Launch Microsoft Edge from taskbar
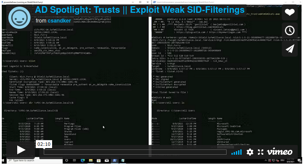The image size is (303, 164). (x=83, y=160)
